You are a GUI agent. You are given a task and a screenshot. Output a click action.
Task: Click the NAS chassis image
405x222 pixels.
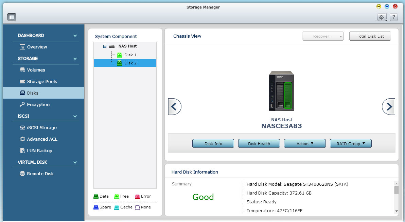tap(281, 91)
